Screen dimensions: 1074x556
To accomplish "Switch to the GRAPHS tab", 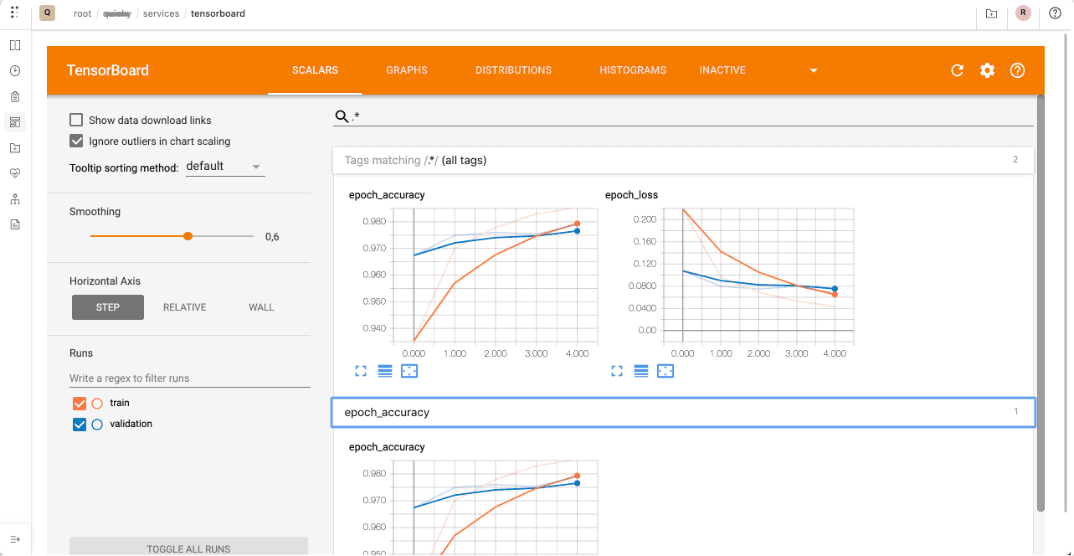I will click(x=407, y=70).
